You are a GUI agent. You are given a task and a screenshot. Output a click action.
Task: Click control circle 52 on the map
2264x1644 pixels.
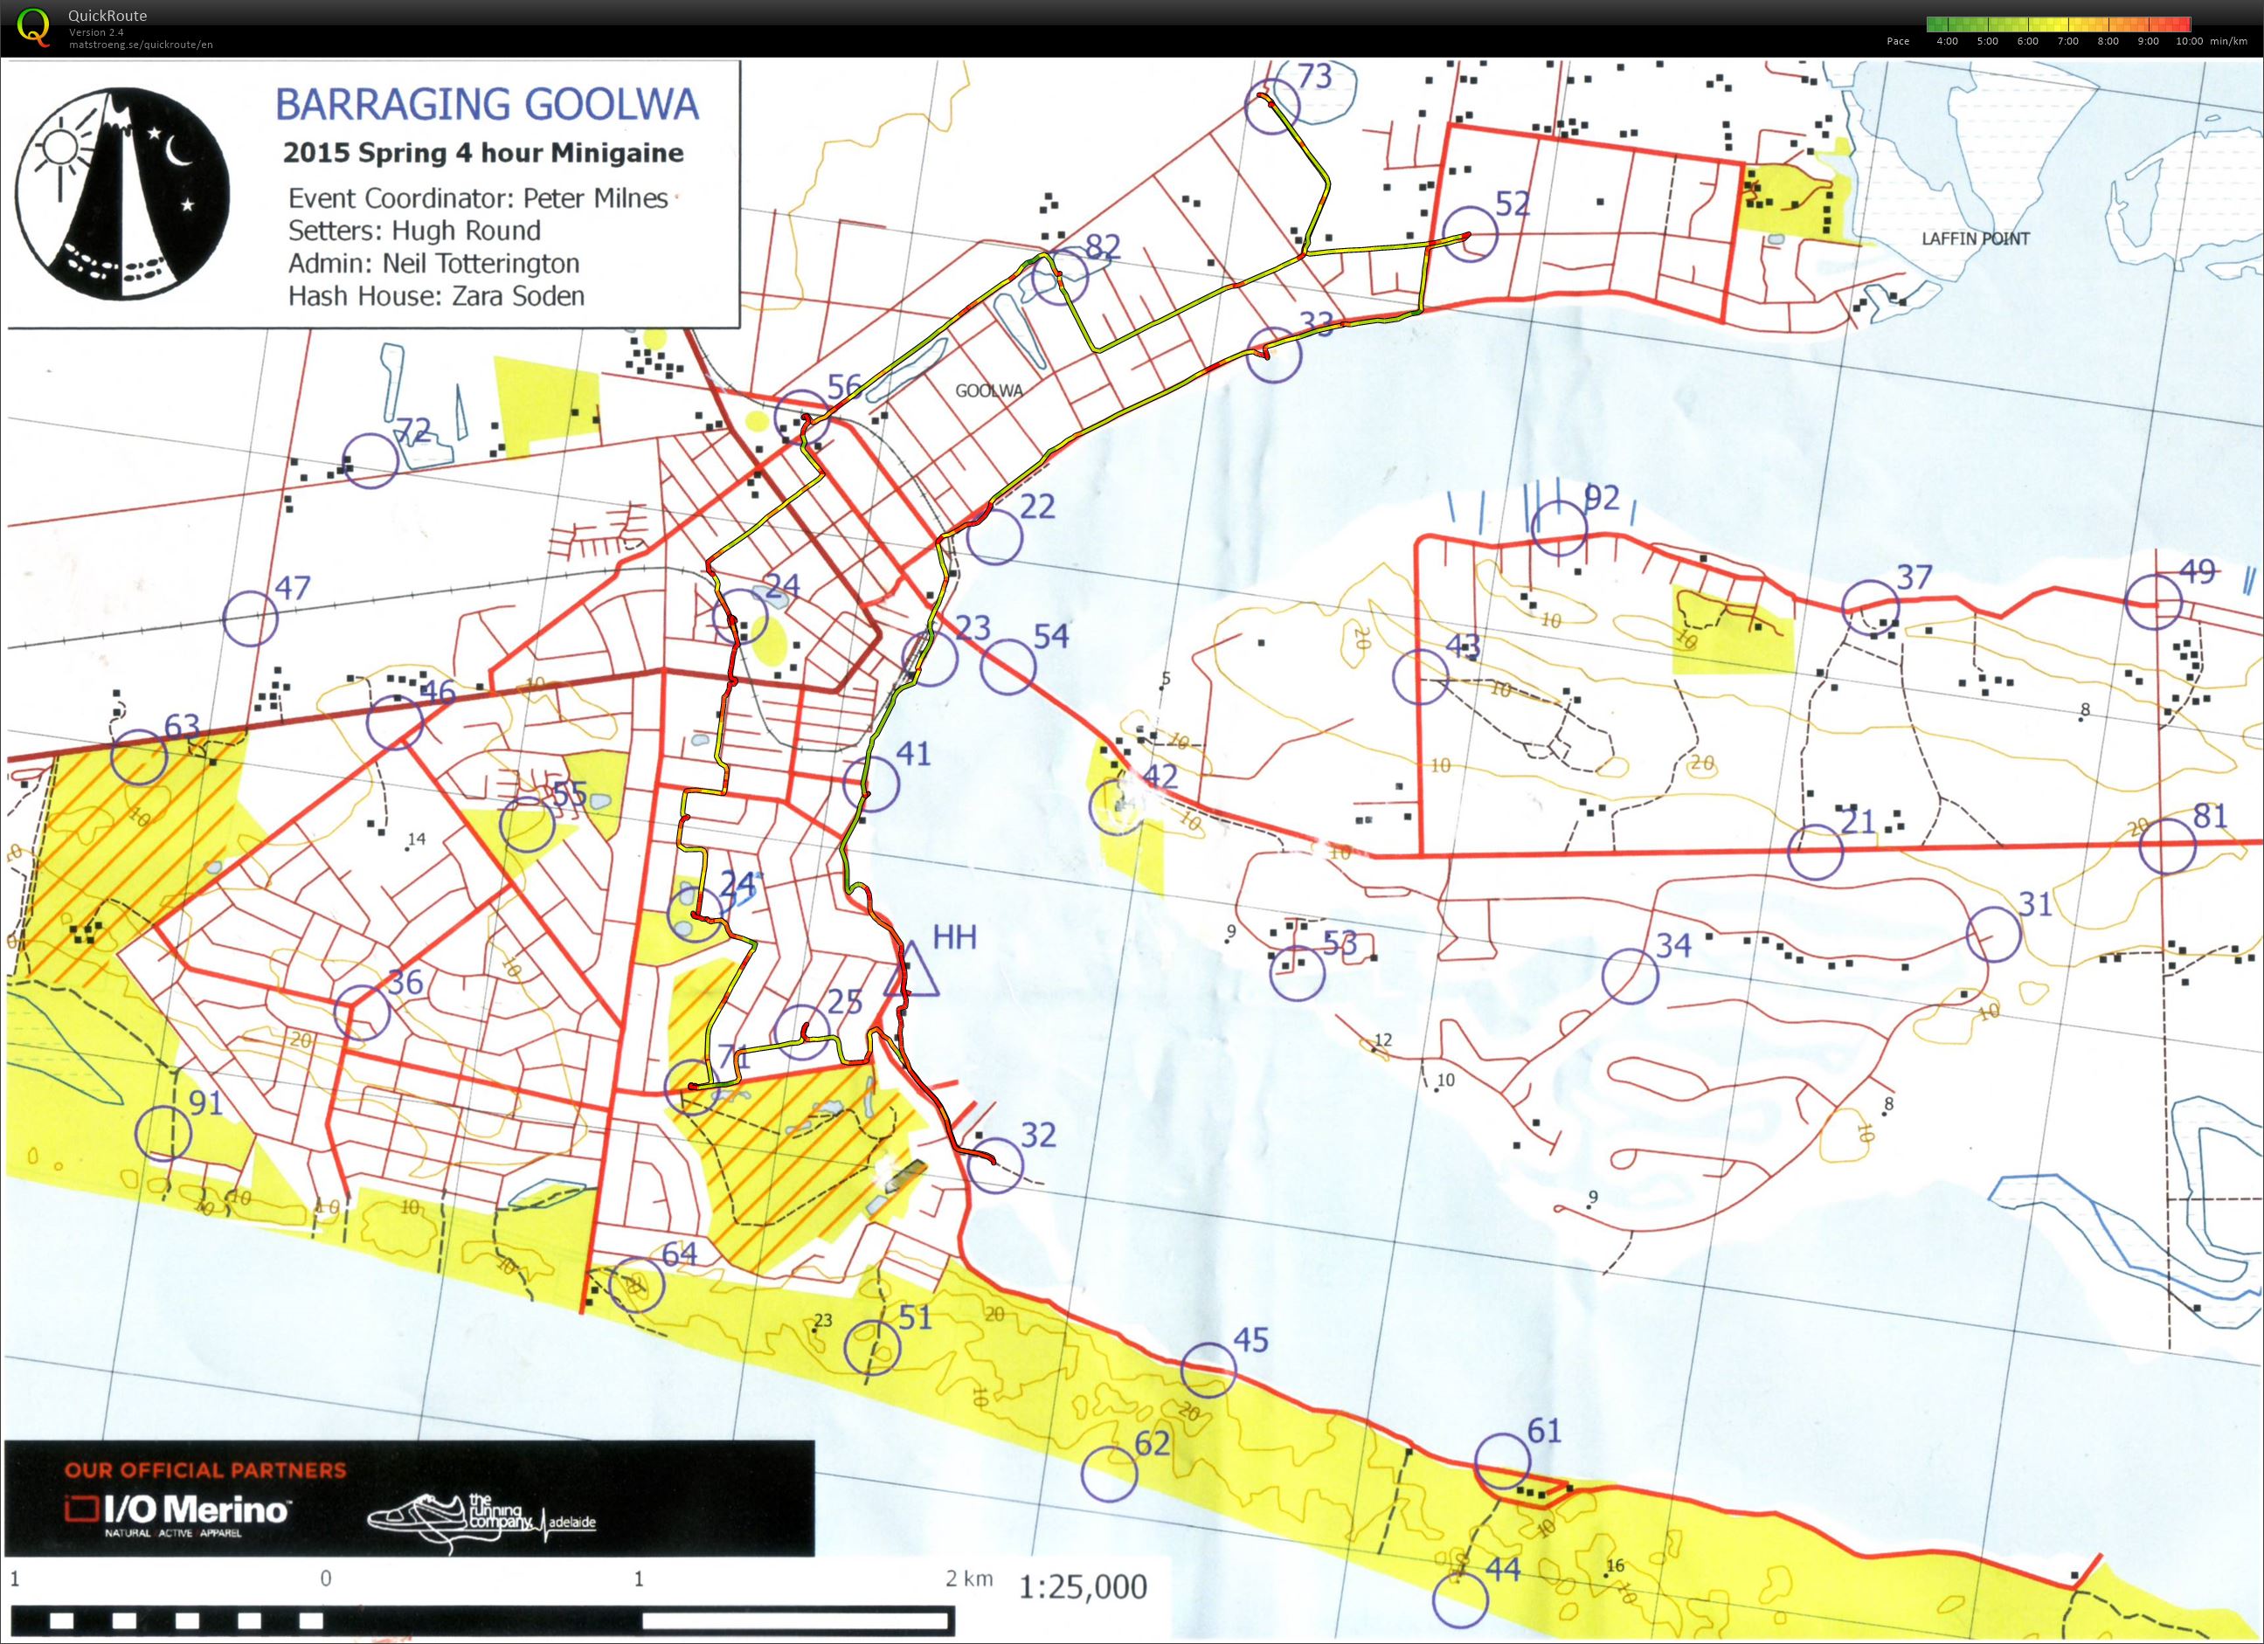tap(1471, 233)
